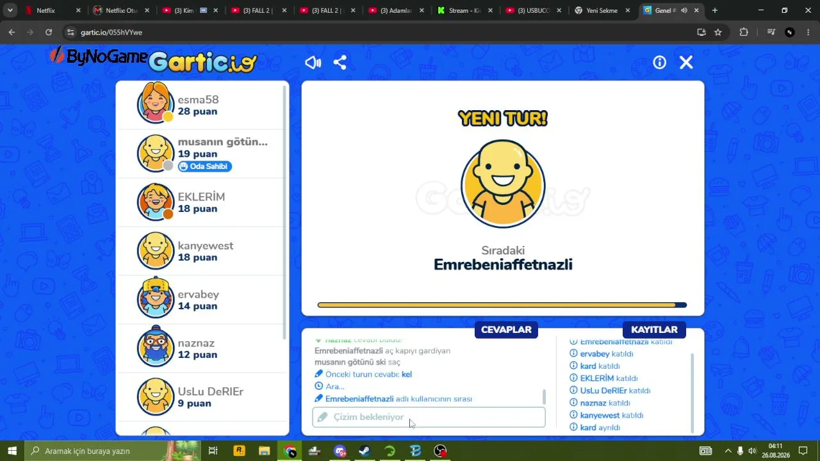820x461 pixels.
Task: Open UsLu DeRIEr's player entry
Action: coord(201,397)
